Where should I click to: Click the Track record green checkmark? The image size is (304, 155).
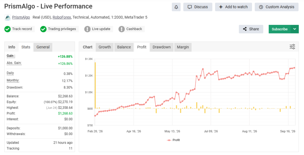[x=7, y=29]
